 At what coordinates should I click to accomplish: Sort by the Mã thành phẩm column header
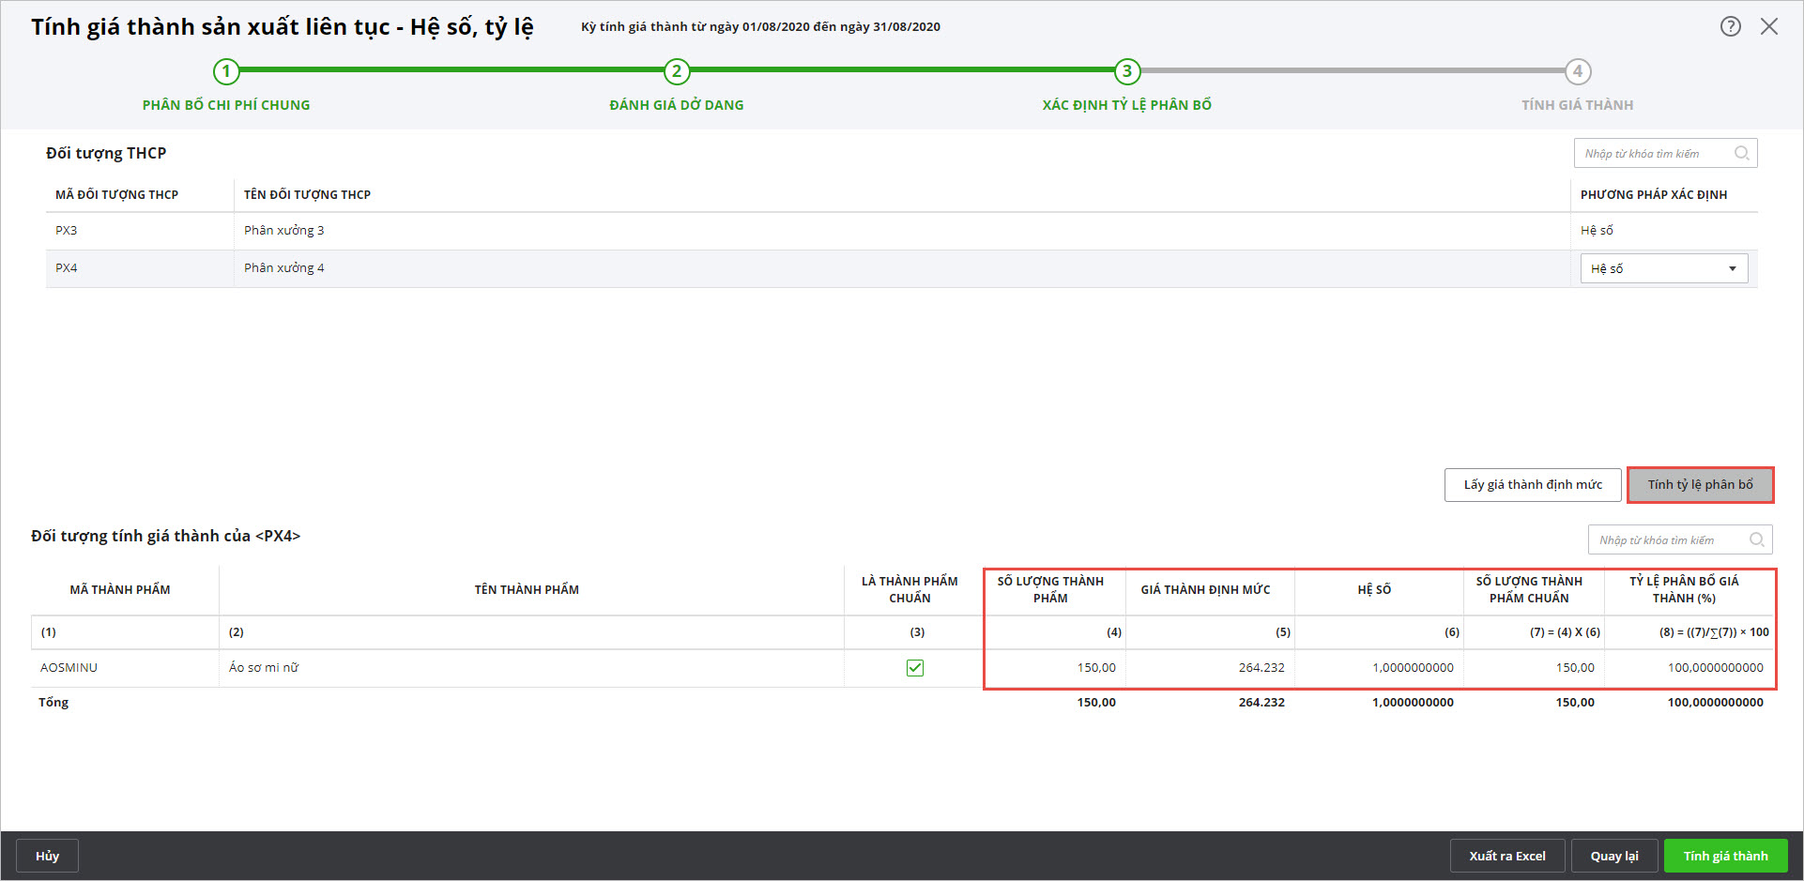click(x=120, y=590)
